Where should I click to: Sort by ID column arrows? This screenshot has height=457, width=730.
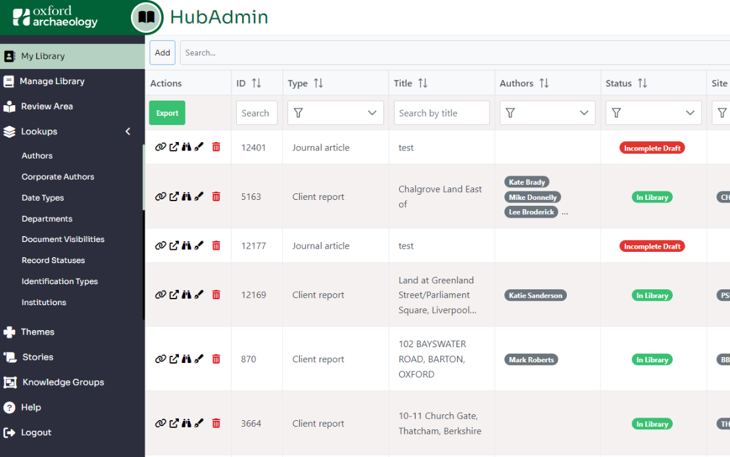tap(256, 83)
